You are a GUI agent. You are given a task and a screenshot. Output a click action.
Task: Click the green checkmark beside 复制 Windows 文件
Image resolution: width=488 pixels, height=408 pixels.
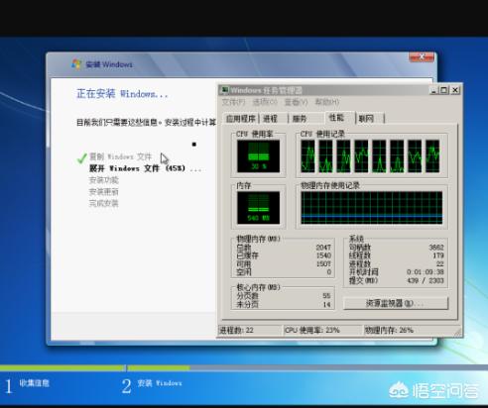81,157
